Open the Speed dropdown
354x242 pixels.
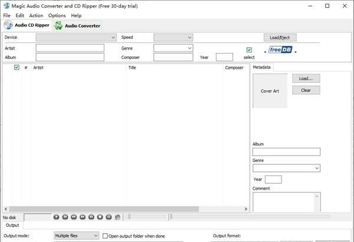173,38
